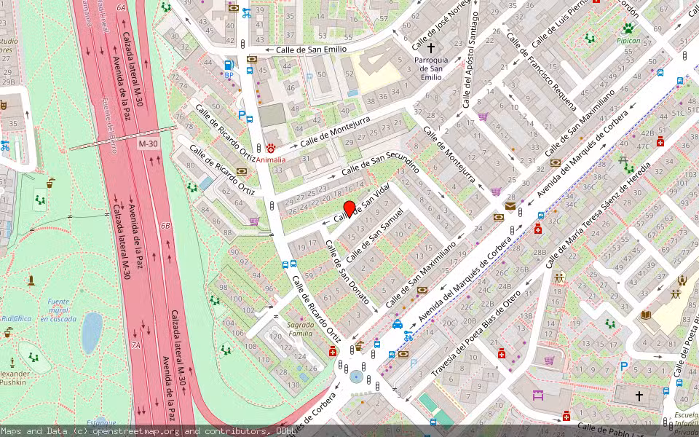Select bicycle rental icon above Calle de San Emilio
The image size is (699, 437).
(247, 13)
